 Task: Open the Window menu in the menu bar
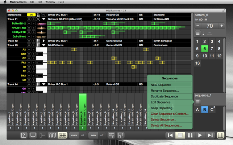pyautogui.click(x=50, y=2)
